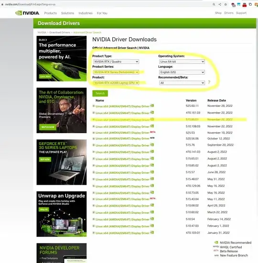This screenshot has width=258, height=263.
Task: Open the Support link in header
Action: tap(241, 13)
